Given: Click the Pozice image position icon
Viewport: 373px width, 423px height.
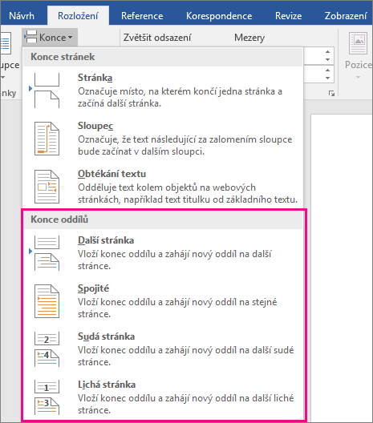Looking at the screenshot, I should (358, 43).
